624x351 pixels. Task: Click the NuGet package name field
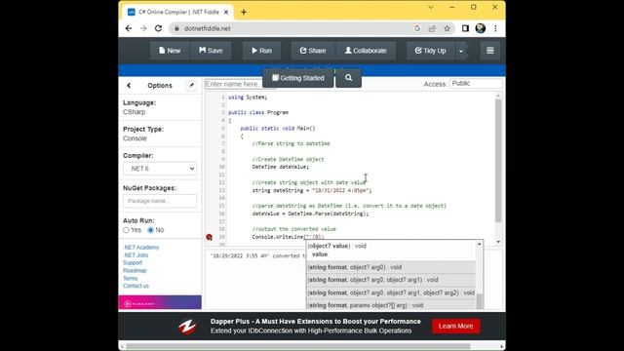tap(160, 201)
